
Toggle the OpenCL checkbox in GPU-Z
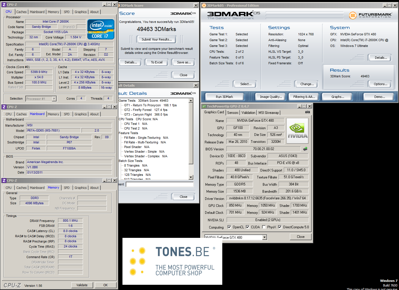pos(229,227)
